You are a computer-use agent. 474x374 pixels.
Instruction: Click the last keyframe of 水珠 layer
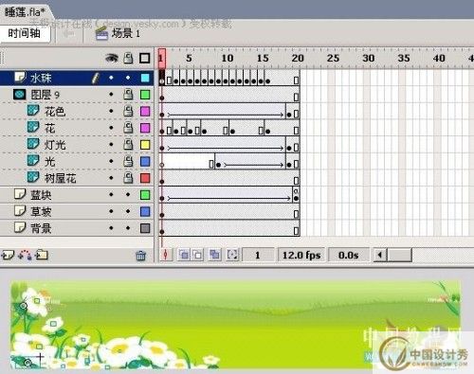pyautogui.click(x=268, y=81)
